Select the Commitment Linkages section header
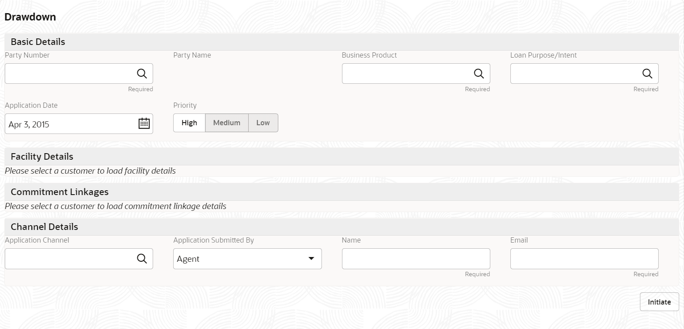This screenshot has height=329, width=684. (342, 192)
